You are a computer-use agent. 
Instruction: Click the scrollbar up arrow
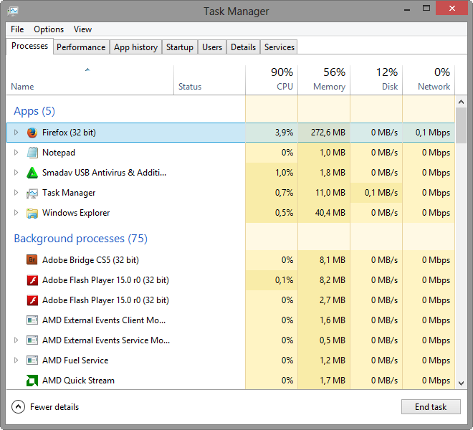pos(461,102)
